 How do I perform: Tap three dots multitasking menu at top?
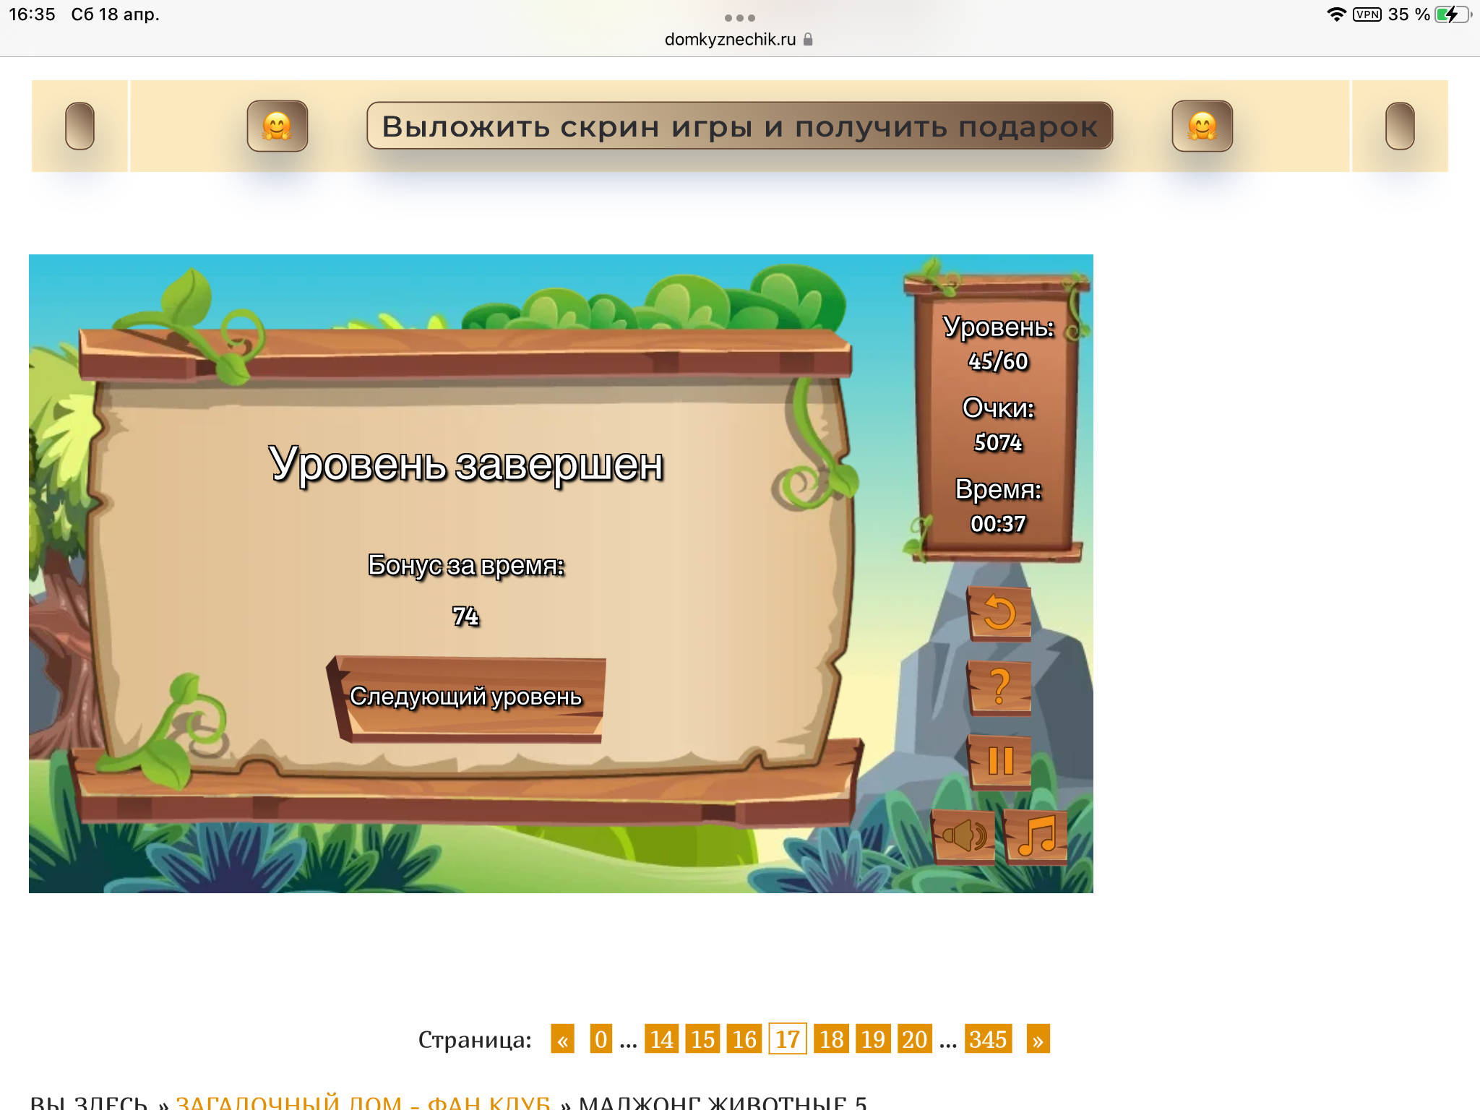pyautogui.click(x=739, y=17)
